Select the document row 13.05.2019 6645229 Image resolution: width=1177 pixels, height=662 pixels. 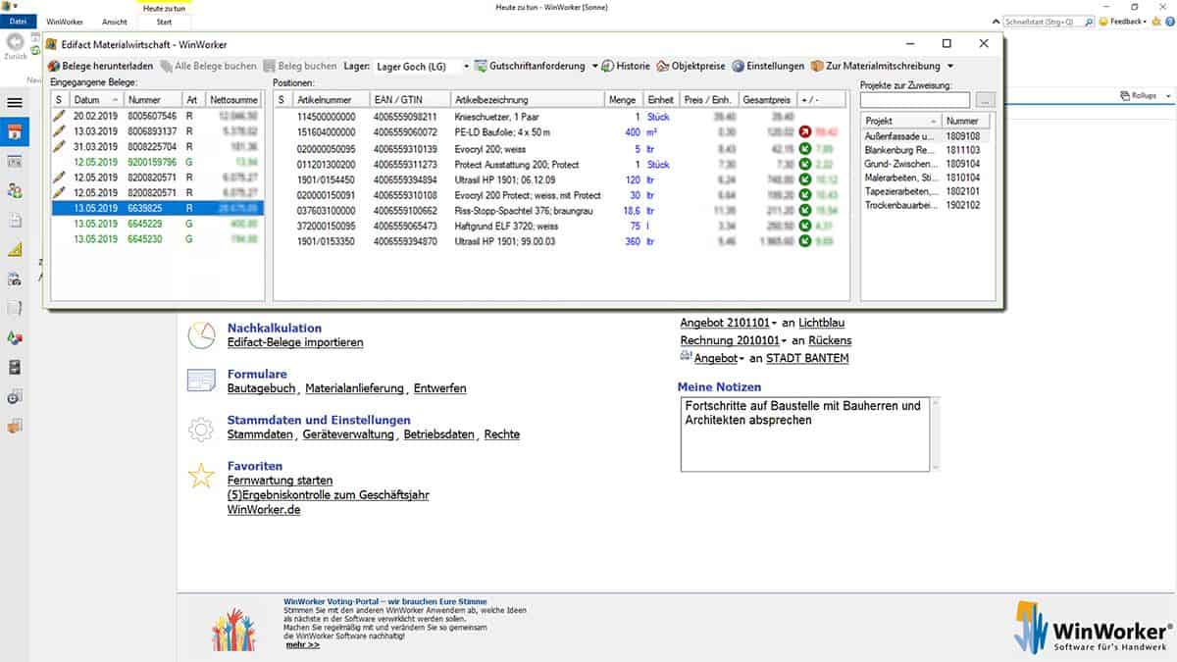coord(157,224)
